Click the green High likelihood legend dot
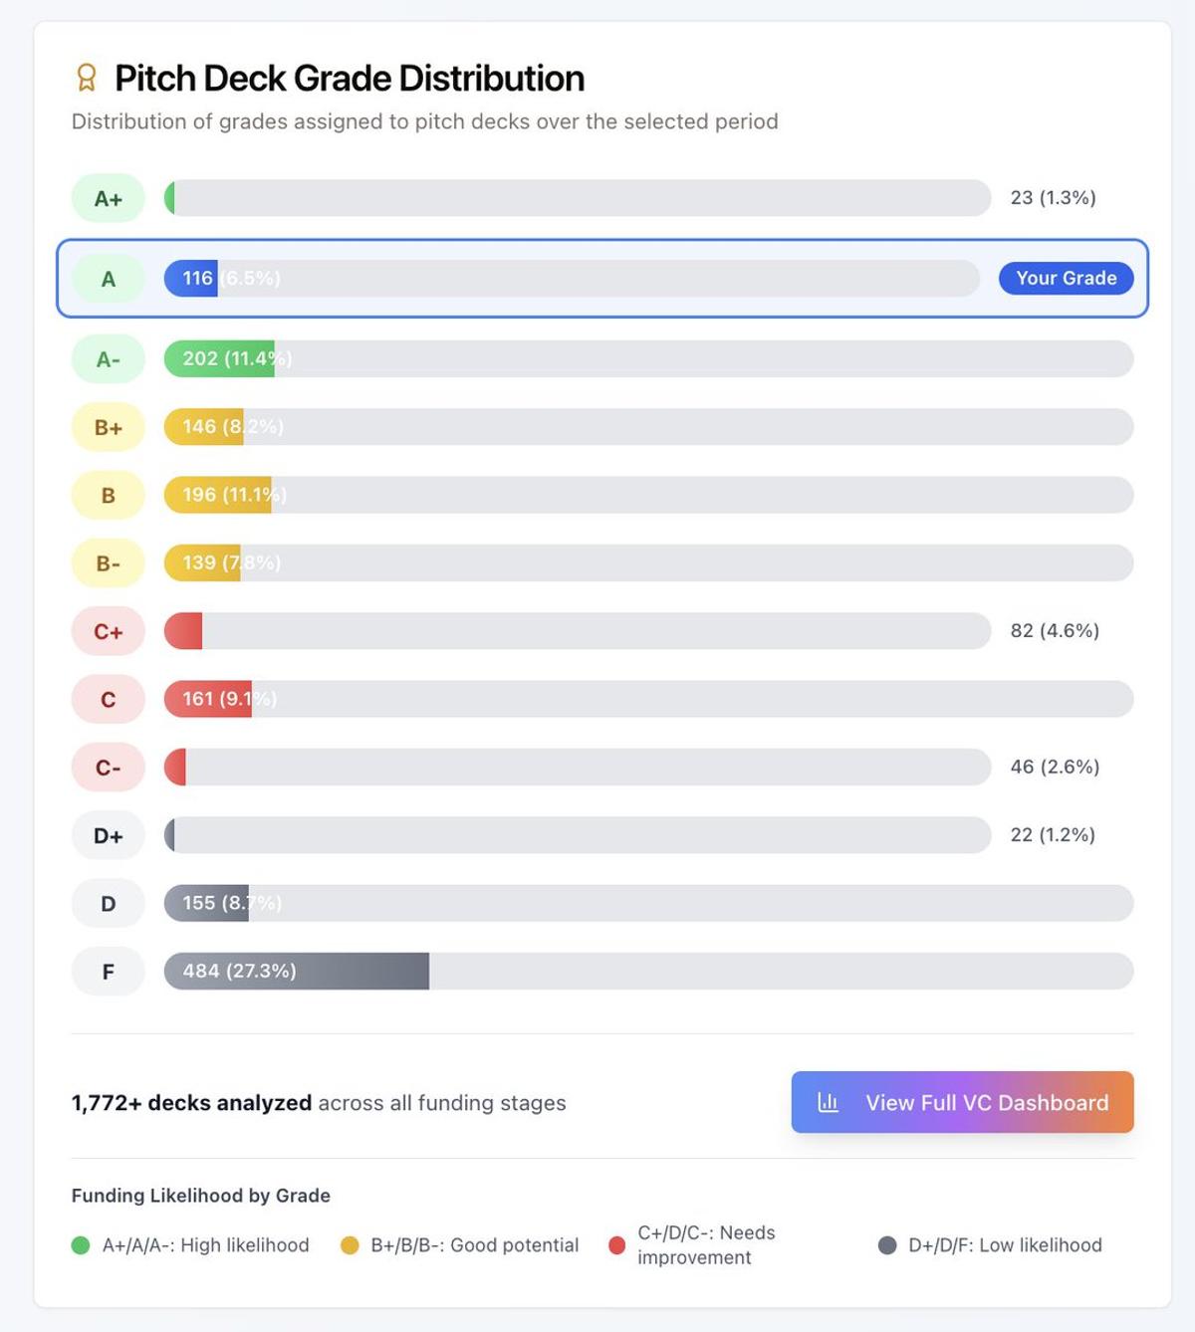1195x1332 pixels. pos(81,1244)
